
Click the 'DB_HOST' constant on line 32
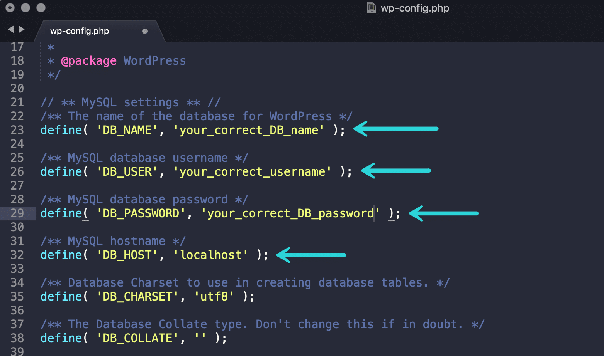tap(126, 255)
